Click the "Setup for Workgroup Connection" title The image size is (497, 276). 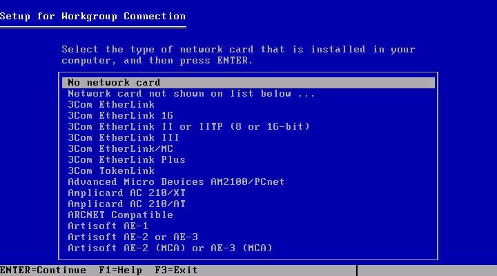click(93, 17)
